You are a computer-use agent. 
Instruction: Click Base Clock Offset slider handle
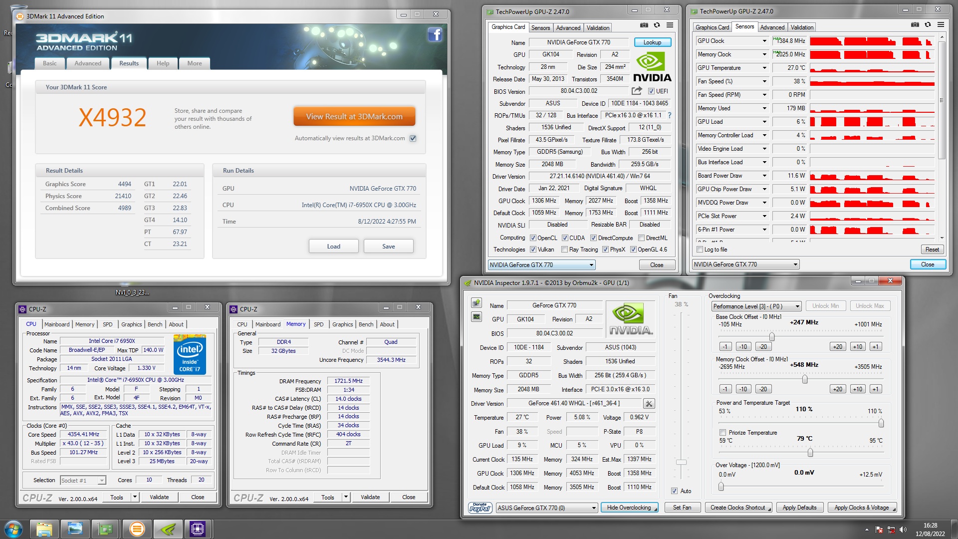(772, 336)
